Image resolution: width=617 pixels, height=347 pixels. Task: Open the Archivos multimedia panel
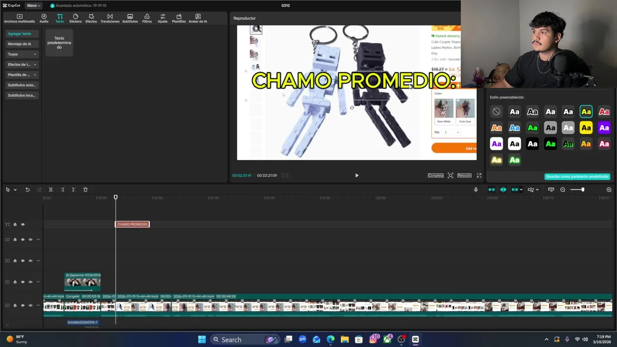[x=19, y=18]
